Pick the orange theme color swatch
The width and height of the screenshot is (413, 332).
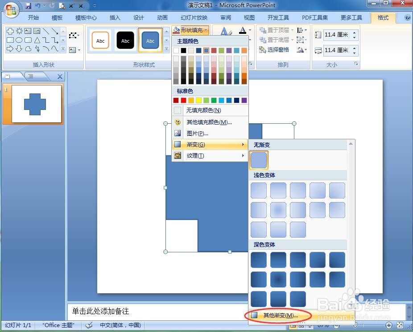[x=244, y=50]
